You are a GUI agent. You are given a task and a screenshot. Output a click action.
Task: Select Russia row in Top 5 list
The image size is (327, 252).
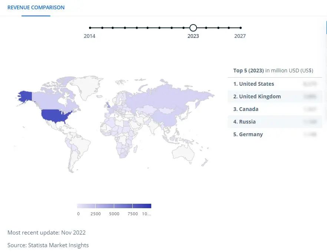(x=275, y=122)
